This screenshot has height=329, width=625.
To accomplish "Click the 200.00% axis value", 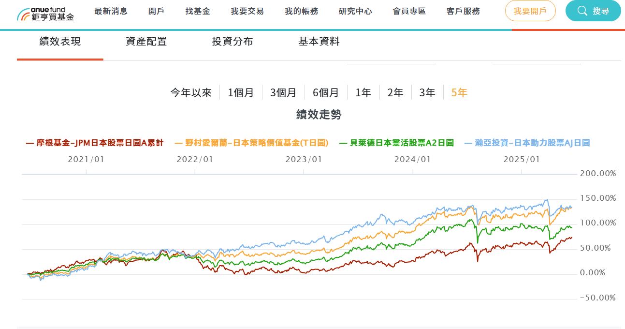I will [598, 173].
